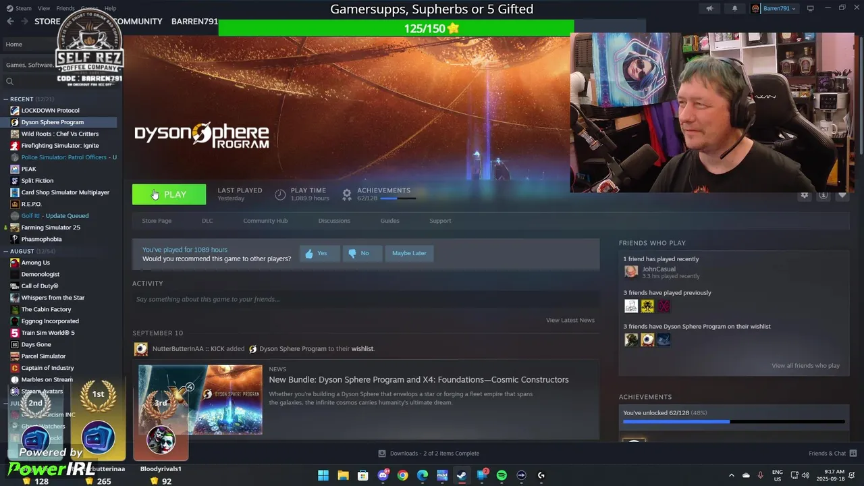Open the Community Hub tab

[265, 221]
